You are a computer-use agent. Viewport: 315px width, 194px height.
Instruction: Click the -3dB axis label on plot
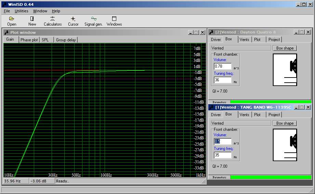198,79
